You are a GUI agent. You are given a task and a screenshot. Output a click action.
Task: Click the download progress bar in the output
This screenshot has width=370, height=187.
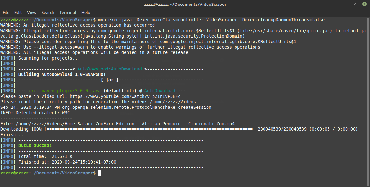click(150, 129)
